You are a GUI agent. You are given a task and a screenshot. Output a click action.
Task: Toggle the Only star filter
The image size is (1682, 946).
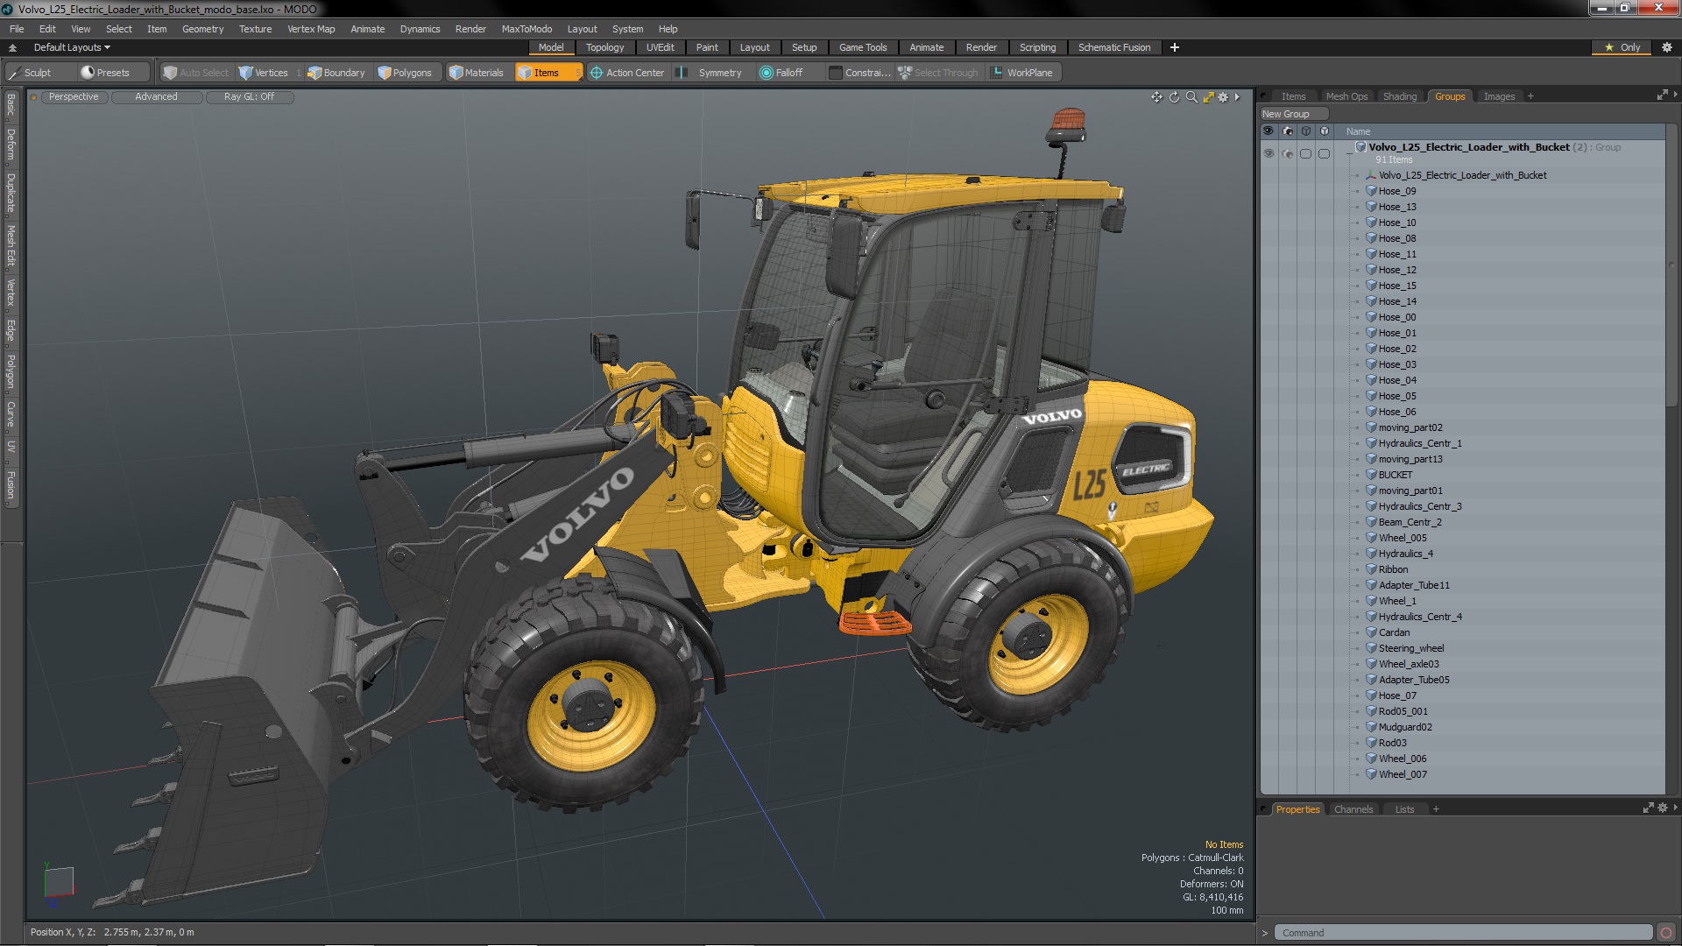click(x=1622, y=47)
